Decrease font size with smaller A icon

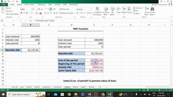click(x=42, y=9)
